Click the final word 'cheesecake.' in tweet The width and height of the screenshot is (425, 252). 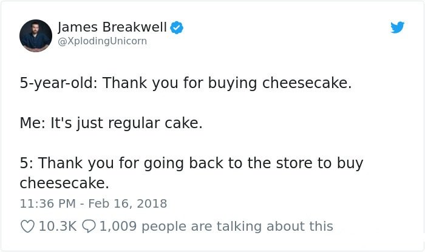coord(64,183)
